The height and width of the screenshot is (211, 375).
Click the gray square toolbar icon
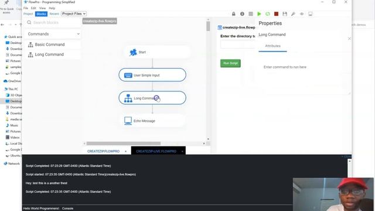click(x=251, y=14)
